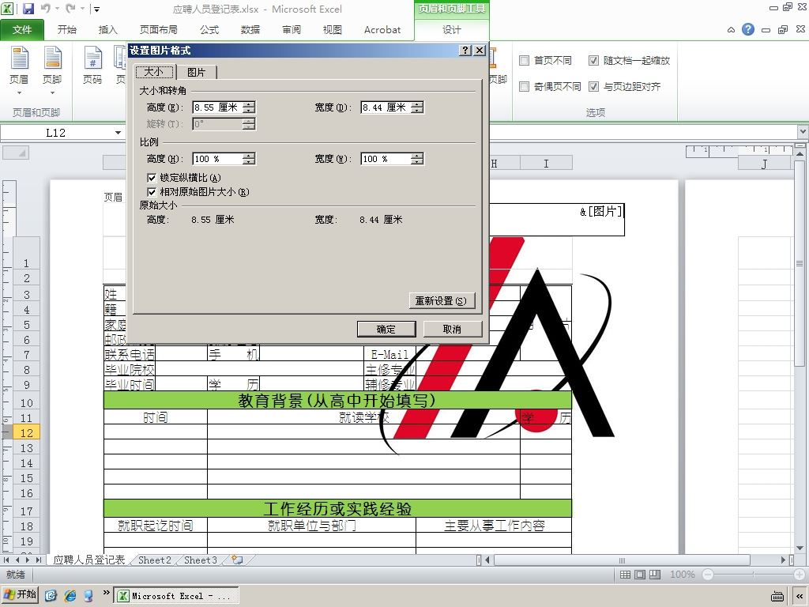Open the Sheet3 worksheet tab
Screen dimensions: 809x607
coord(200,560)
